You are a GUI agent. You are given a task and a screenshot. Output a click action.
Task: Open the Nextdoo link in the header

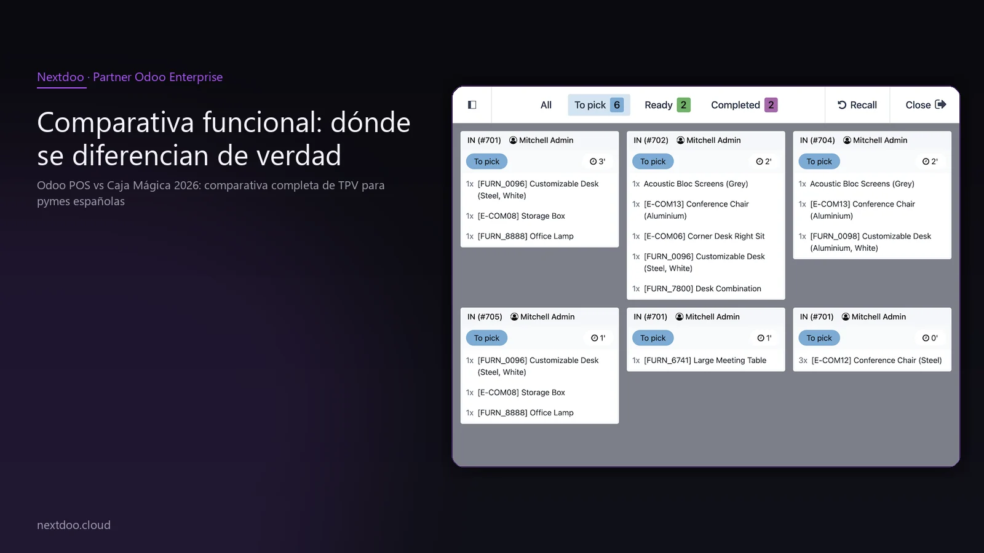pyautogui.click(x=60, y=77)
